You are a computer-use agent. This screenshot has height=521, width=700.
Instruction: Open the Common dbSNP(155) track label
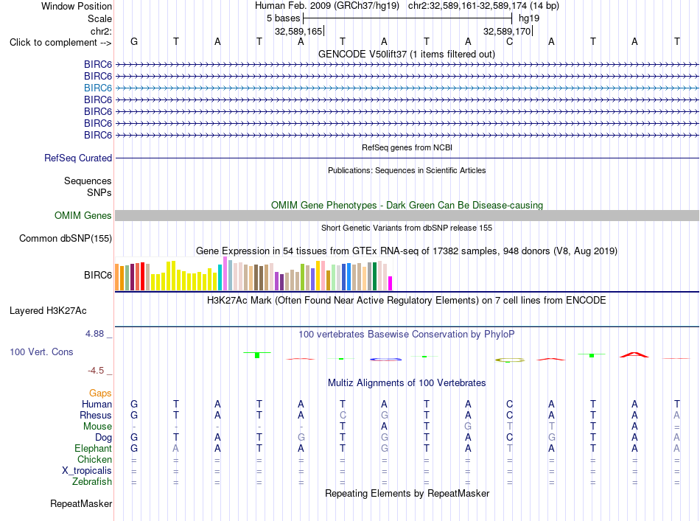(66, 239)
